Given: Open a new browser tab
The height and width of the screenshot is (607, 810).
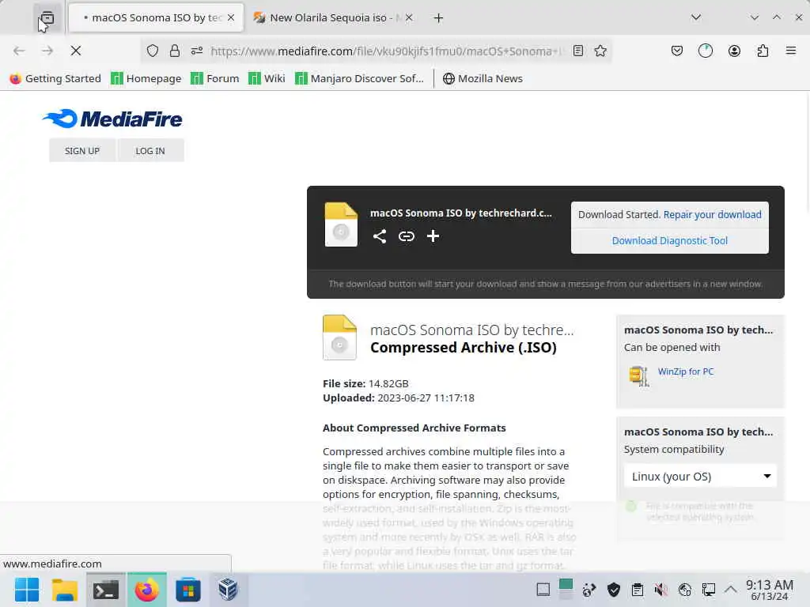Looking at the screenshot, I should pos(438,18).
